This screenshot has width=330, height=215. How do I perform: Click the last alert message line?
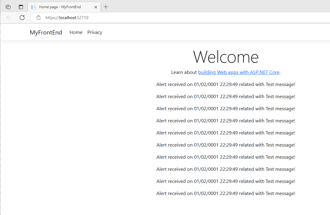tap(226, 193)
